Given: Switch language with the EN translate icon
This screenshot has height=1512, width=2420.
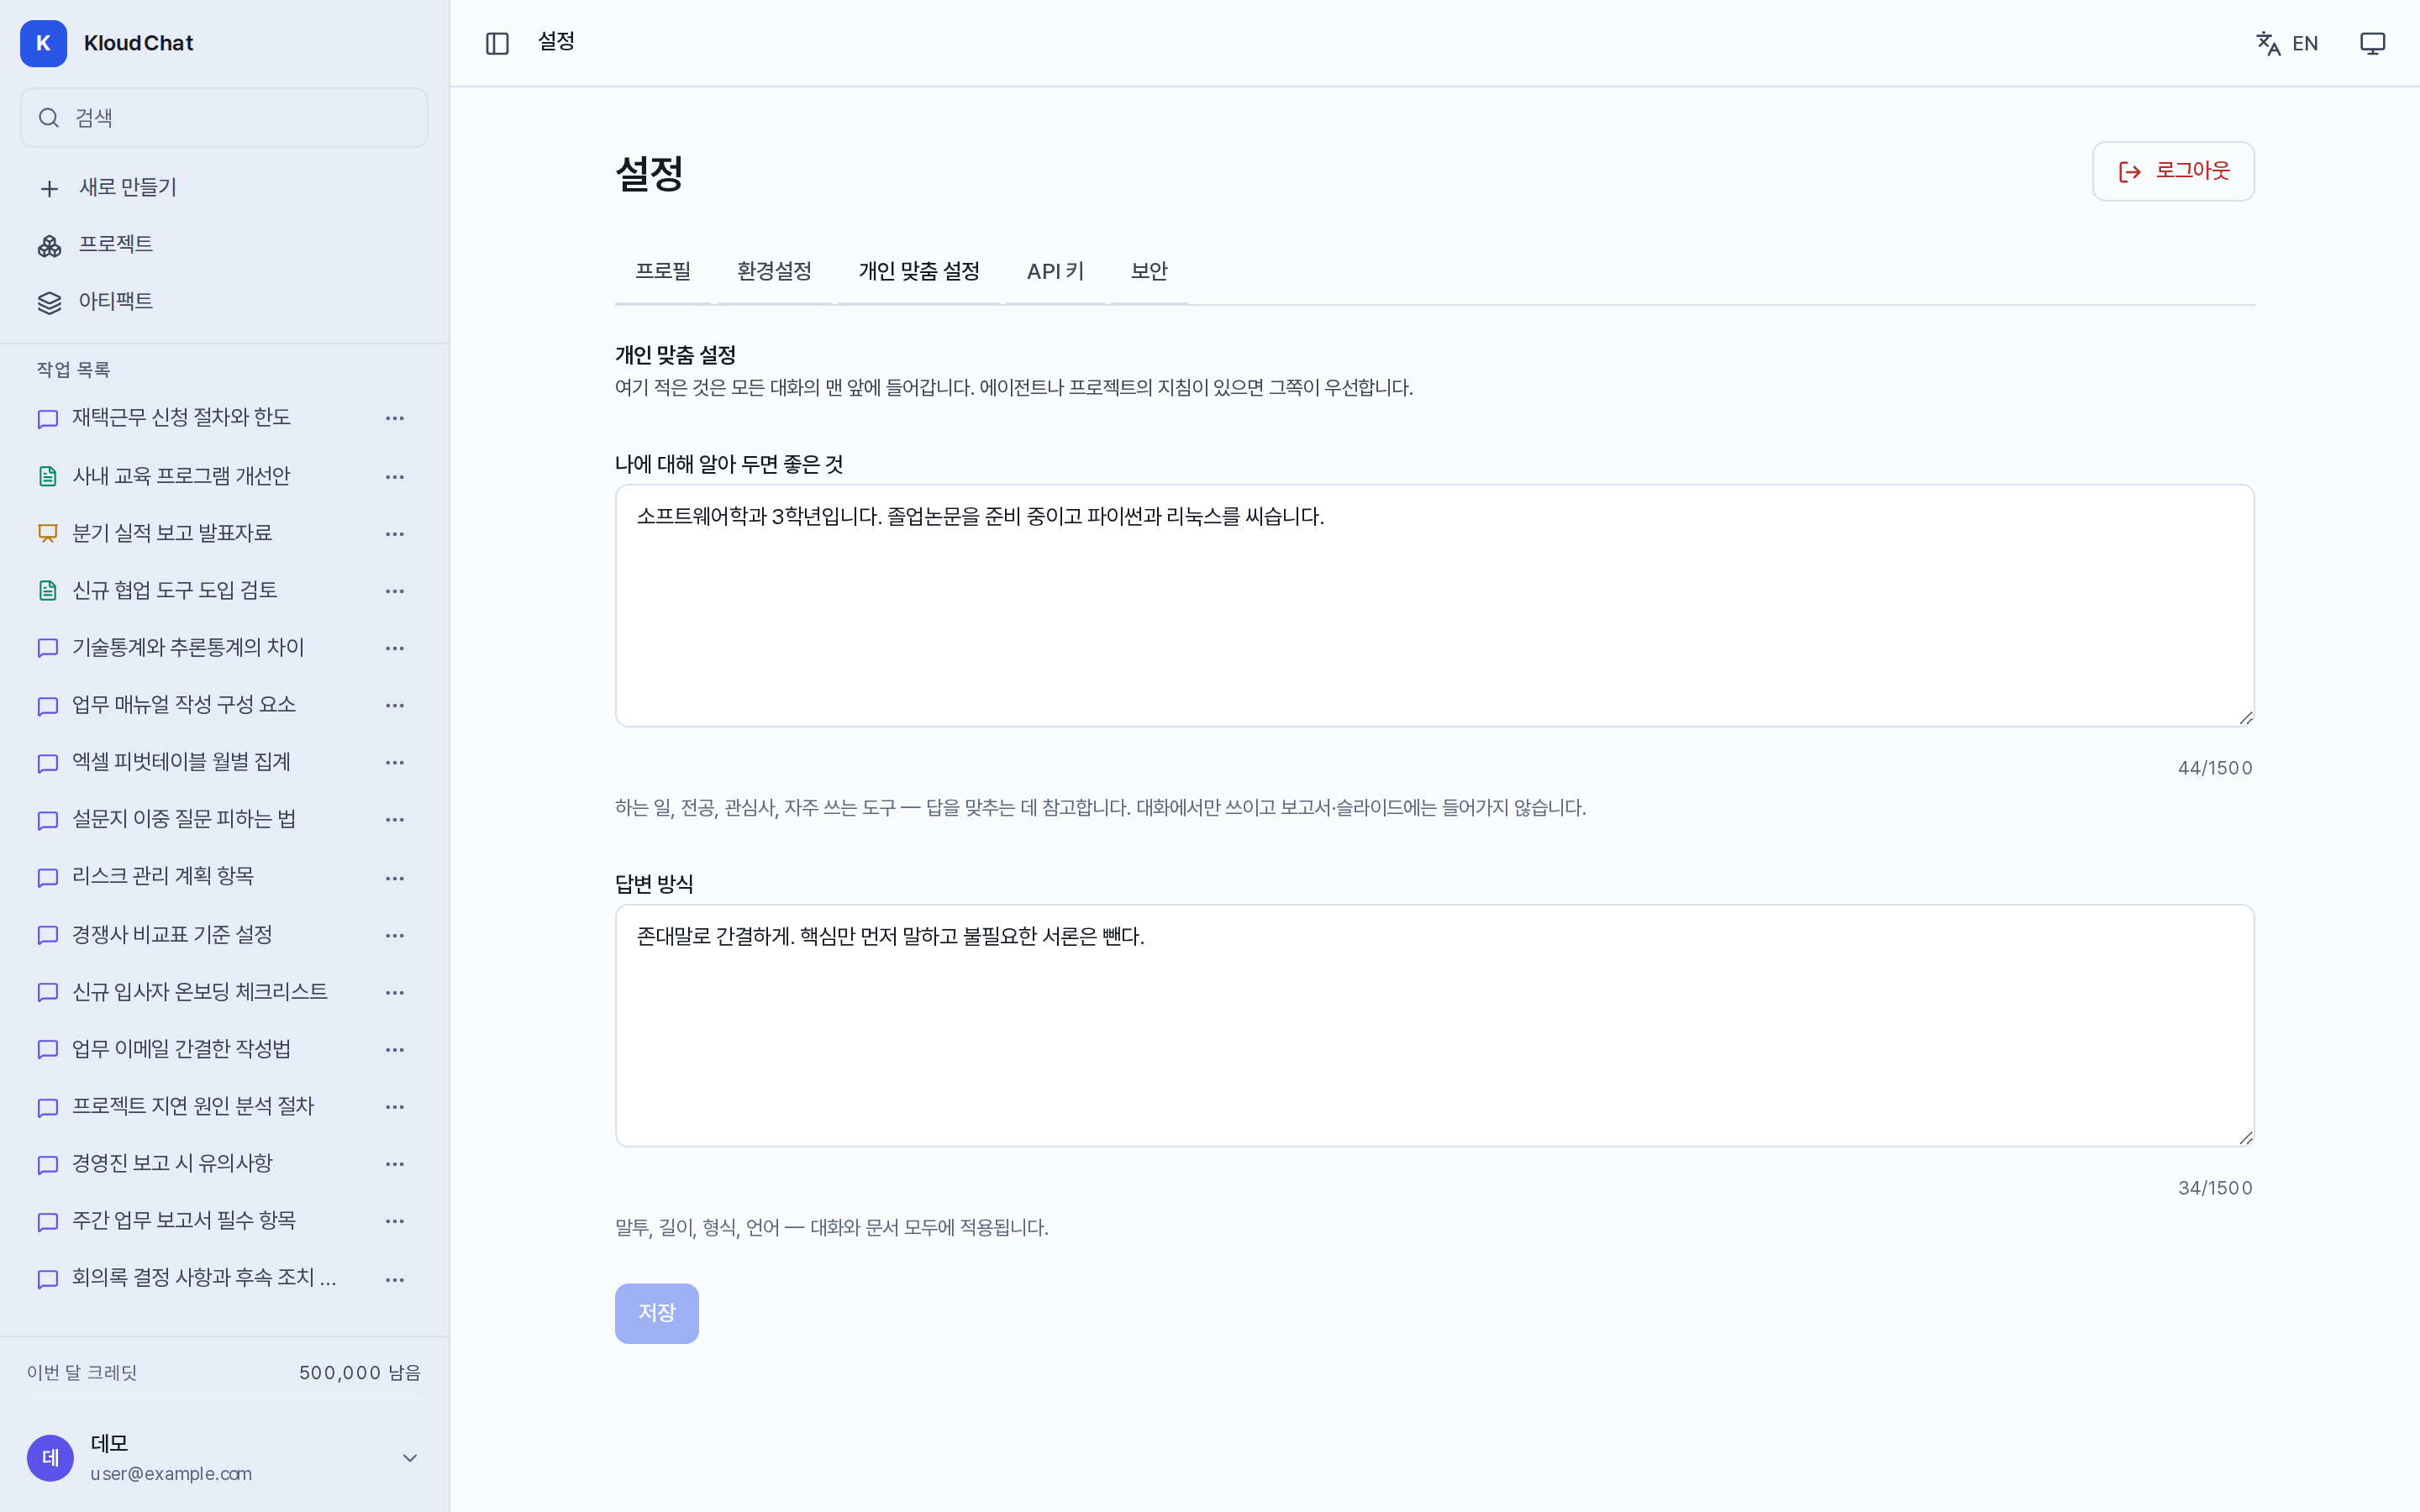Looking at the screenshot, I should (x=2287, y=43).
